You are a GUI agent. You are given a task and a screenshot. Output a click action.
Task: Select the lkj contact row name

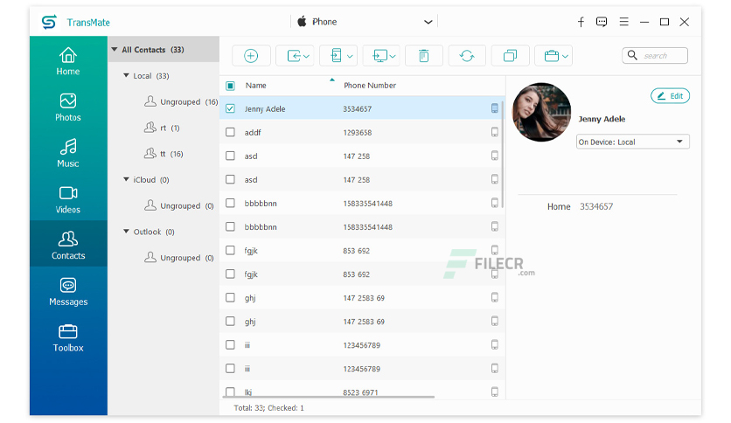point(248,392)
